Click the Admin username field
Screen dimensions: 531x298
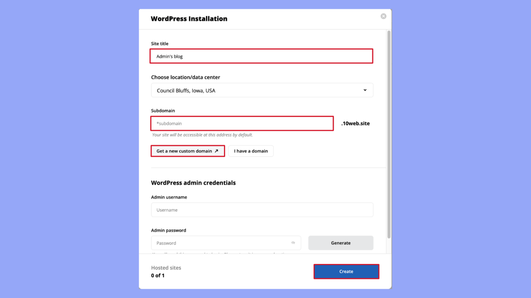click(x=262, y=210)
